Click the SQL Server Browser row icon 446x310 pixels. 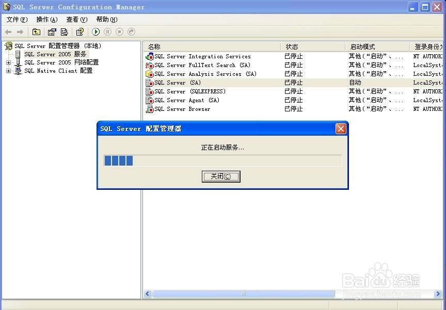point(150,109)
